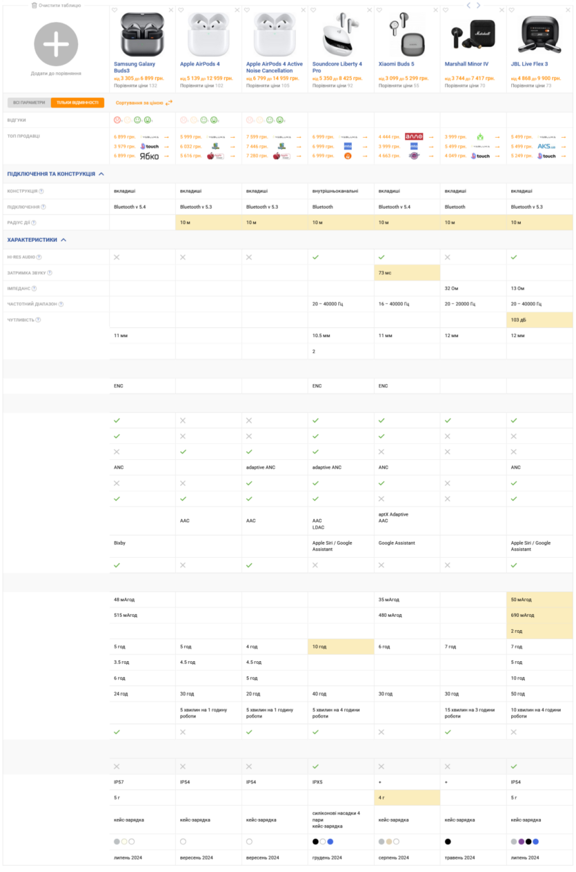This screenshot has width=576, height=872.
Task: Open the Marshall Minor IV product link
Action: click(x=466, y=64)
